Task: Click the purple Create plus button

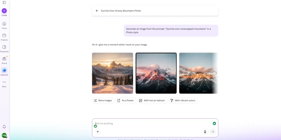Action: click(4, 11)
